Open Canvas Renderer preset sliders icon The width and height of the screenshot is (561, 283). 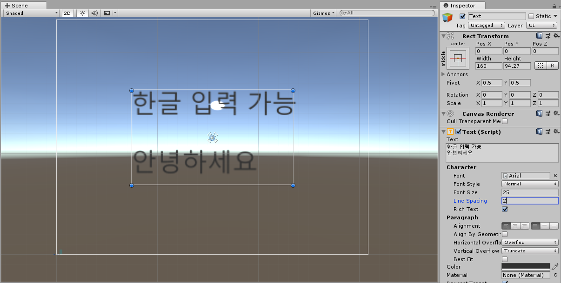tap(548, 113)
